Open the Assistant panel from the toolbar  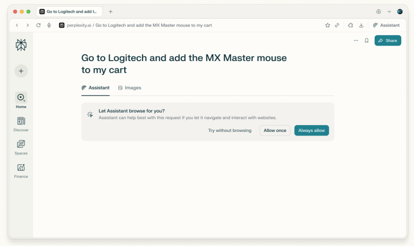tap(386, 25)
